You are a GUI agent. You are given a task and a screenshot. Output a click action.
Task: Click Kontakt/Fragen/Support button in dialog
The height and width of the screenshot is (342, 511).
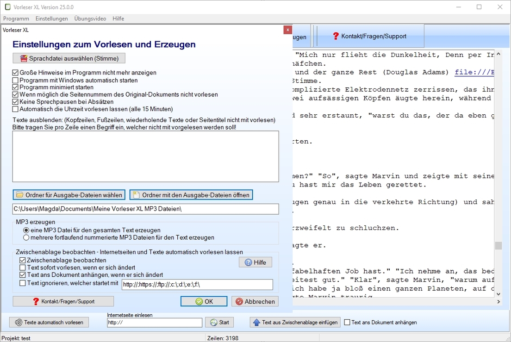[63, 301]
